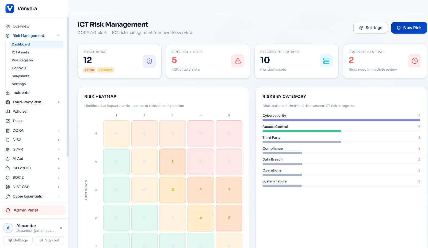Click the '42% of total risks' text
The image size is (428, 248).
point(186,70)
